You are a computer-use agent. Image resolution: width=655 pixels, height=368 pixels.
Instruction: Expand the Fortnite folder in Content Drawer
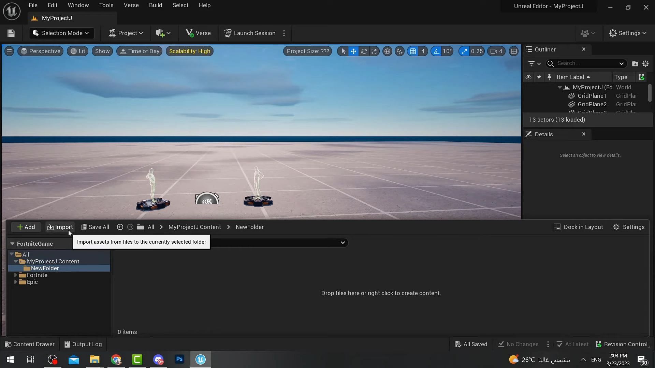click(16, 275)
